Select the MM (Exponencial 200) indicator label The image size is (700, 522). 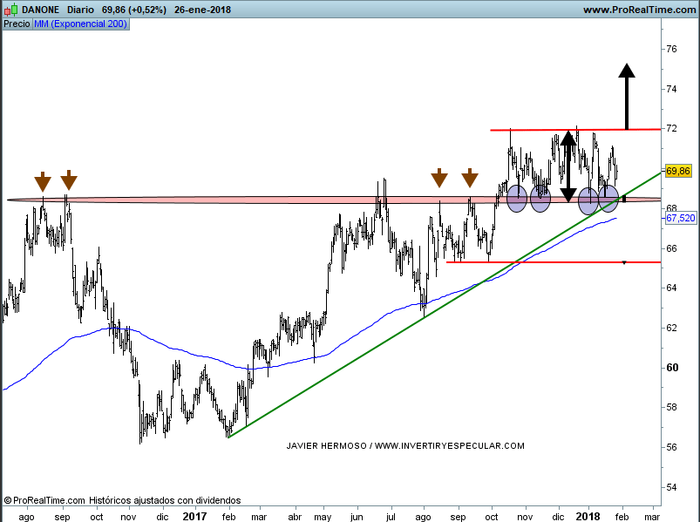[x=80, y=24]
